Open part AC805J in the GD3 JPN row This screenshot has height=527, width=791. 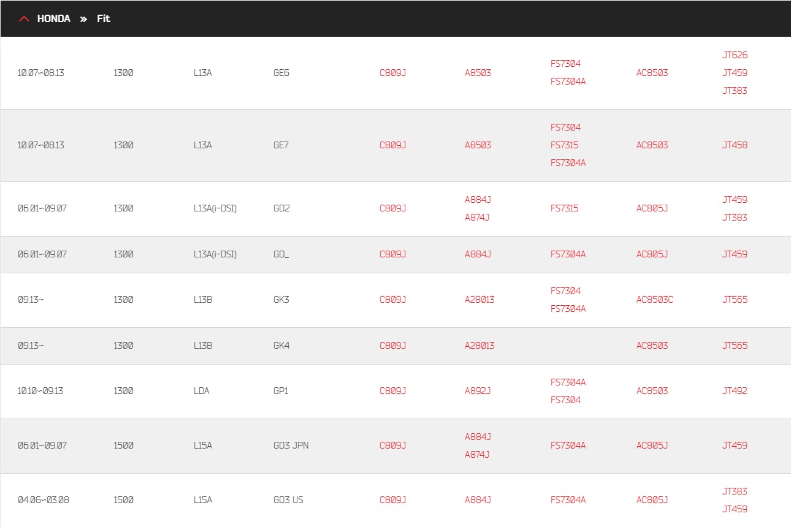click(652, 445)
